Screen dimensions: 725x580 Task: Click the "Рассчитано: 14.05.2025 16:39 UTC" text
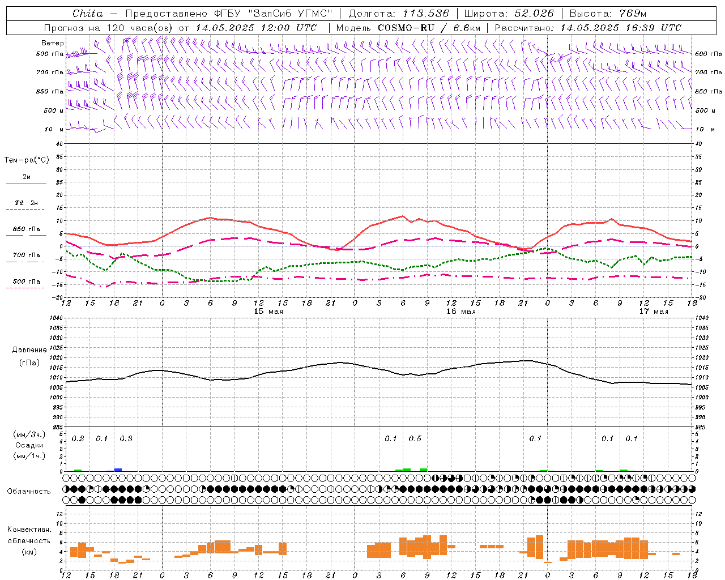tap(588, 28)
